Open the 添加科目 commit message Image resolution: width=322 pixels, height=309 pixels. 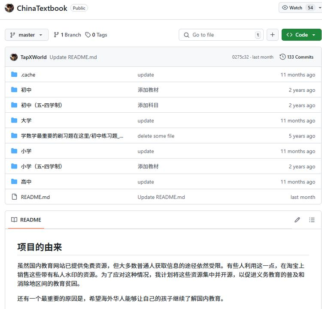tap(148, 105)
